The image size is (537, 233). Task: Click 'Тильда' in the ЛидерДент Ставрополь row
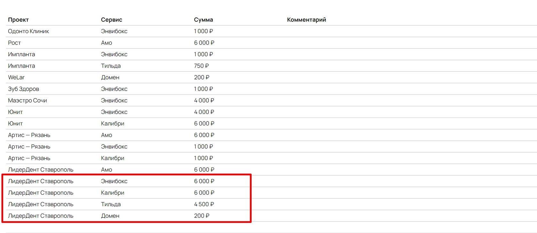click(111, 204)
